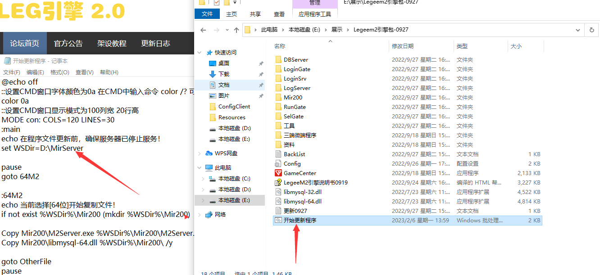The height and width of the screenshot is (275, 600).
Task: Go up one folder level
Action: pyautogui.click(x=236, y=30)
